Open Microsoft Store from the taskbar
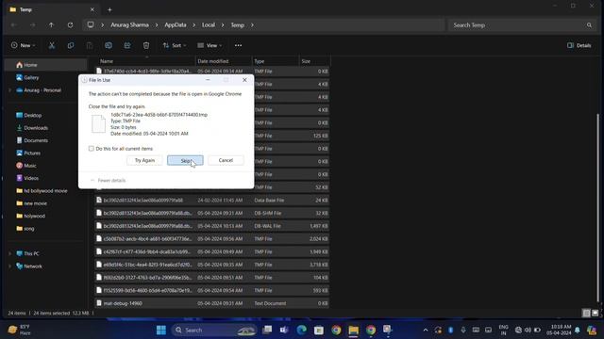The width and height of the screenshot is (604, 339). 319,330
